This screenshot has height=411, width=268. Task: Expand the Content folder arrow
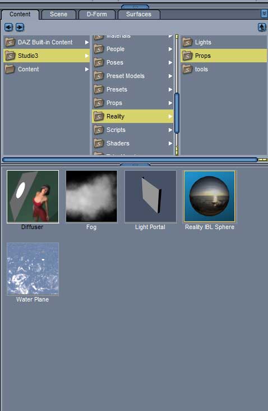click(x=87, y=69)
